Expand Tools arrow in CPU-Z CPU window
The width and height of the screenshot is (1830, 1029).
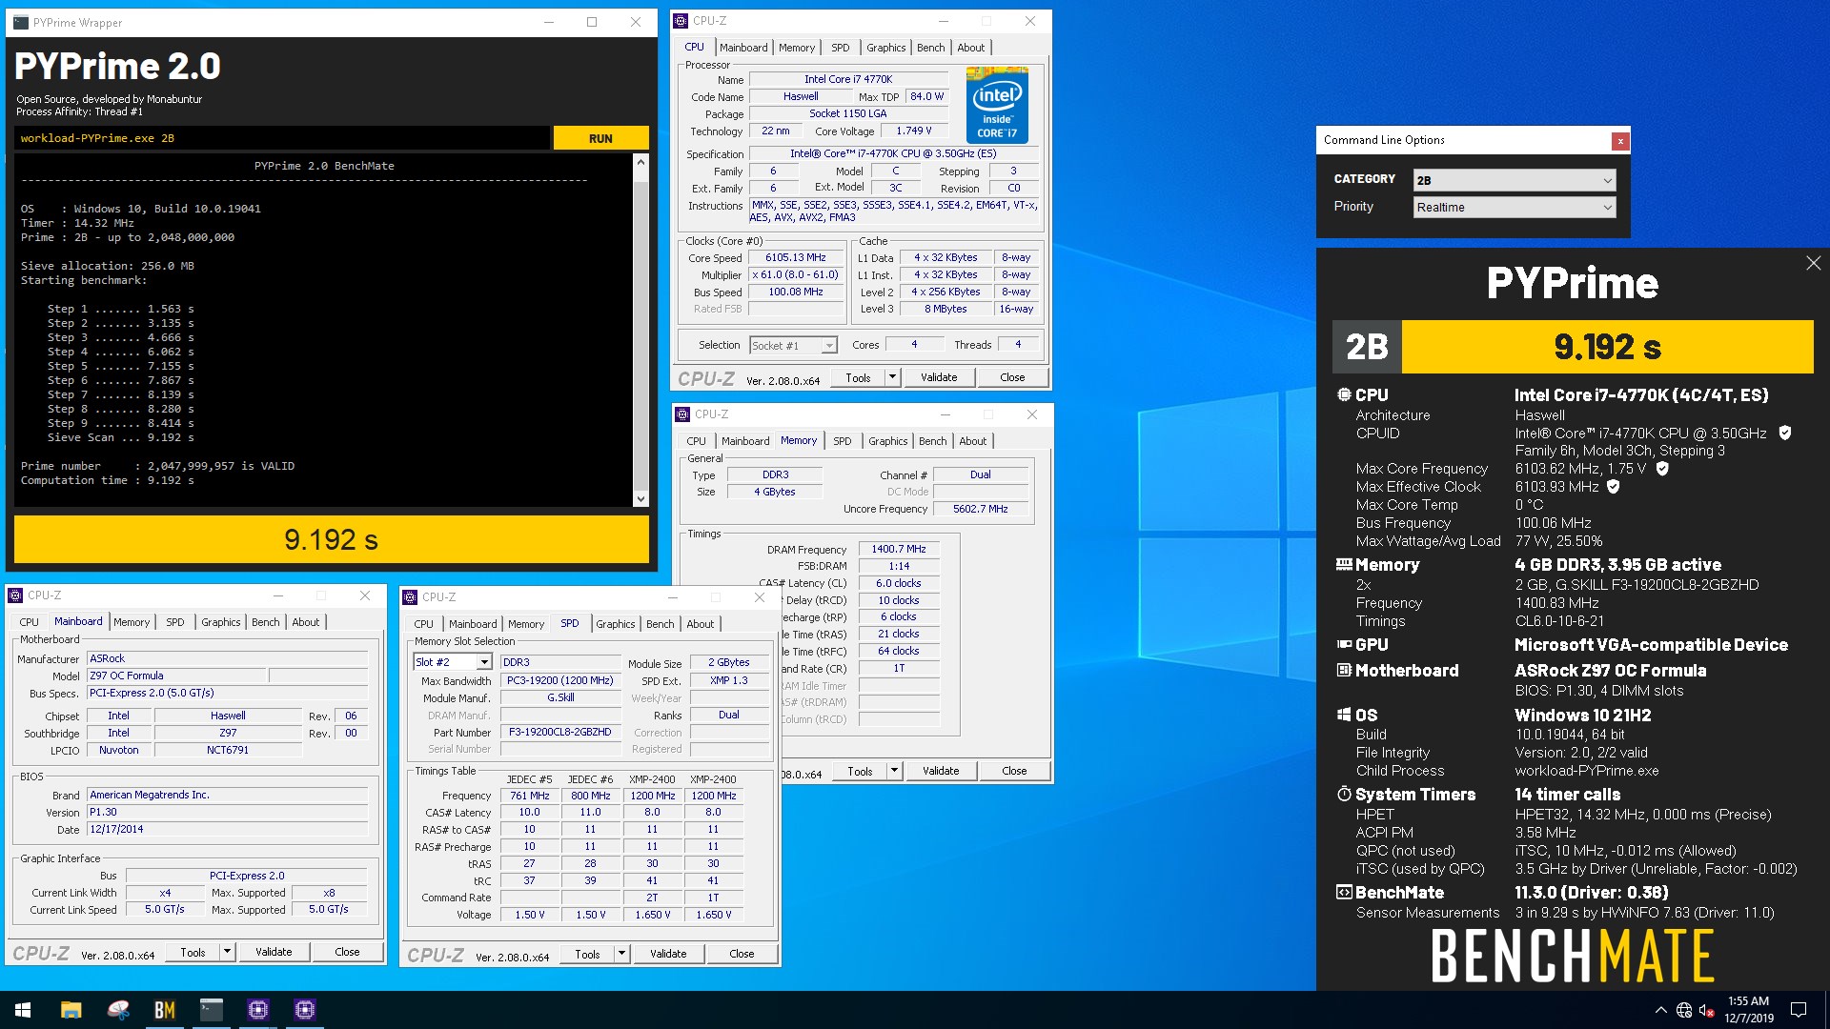[x=892, y=377]
